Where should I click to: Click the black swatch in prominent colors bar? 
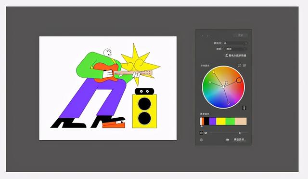click(x=206, y=121)
